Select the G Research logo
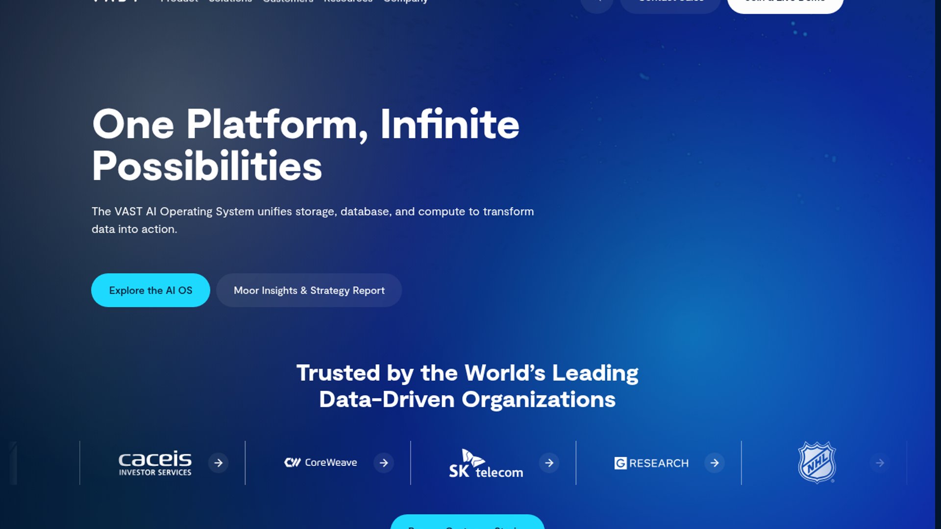 [651, 463]
